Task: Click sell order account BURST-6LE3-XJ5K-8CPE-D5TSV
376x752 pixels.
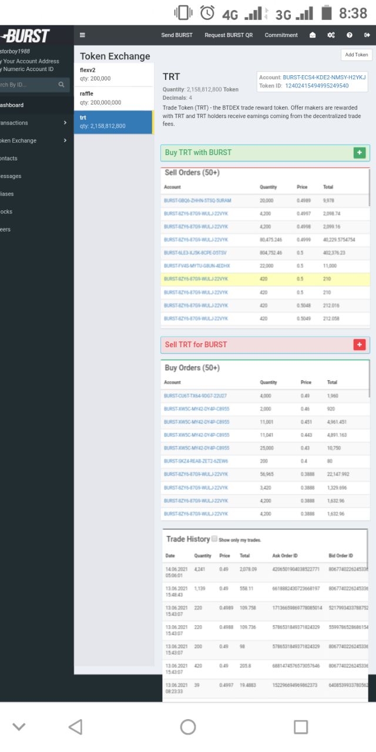Action: [195, 253]
